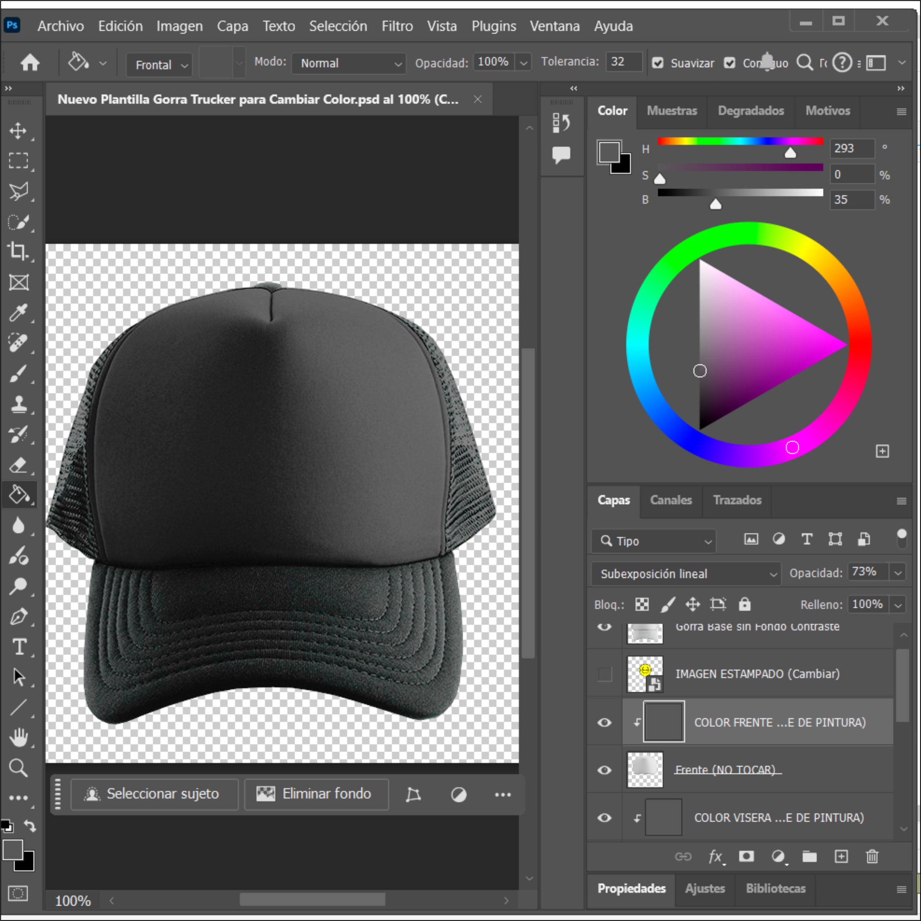Click the delete layer trash icon
The width and height of the screenshot is (921, 921).
tap(872, 857)
